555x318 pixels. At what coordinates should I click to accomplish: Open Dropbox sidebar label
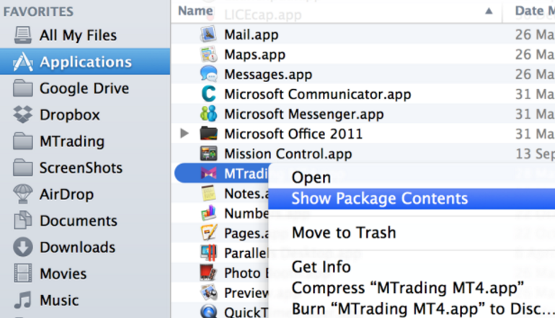[x=70, y=115]
